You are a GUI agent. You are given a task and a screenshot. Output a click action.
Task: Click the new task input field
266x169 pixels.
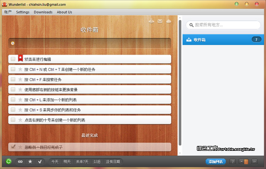[90, 43]
